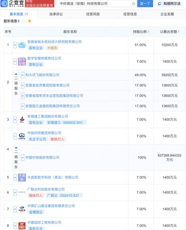Screen dimensions: 186x230
Task: Switch to 企业发展 tab
Action: pos(167,14)
